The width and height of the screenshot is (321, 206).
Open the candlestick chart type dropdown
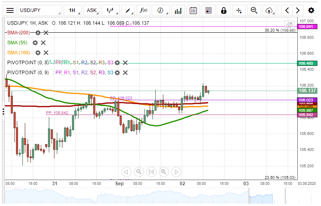click(110, 10)
